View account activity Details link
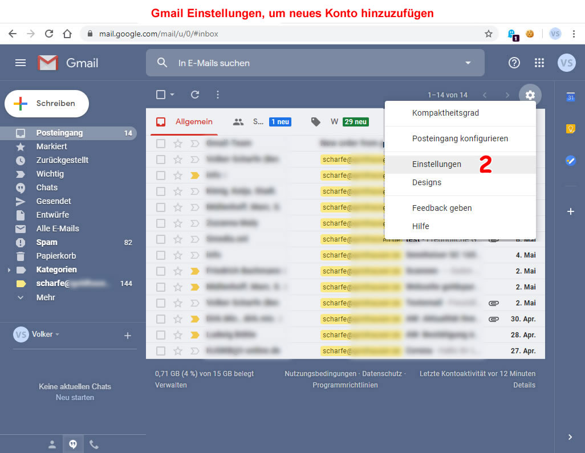585x453 pixels. point(524,385)
